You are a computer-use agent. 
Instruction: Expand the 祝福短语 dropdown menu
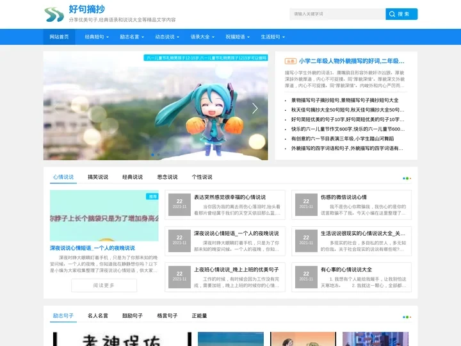pyautogui.click(x=238, y=37)
